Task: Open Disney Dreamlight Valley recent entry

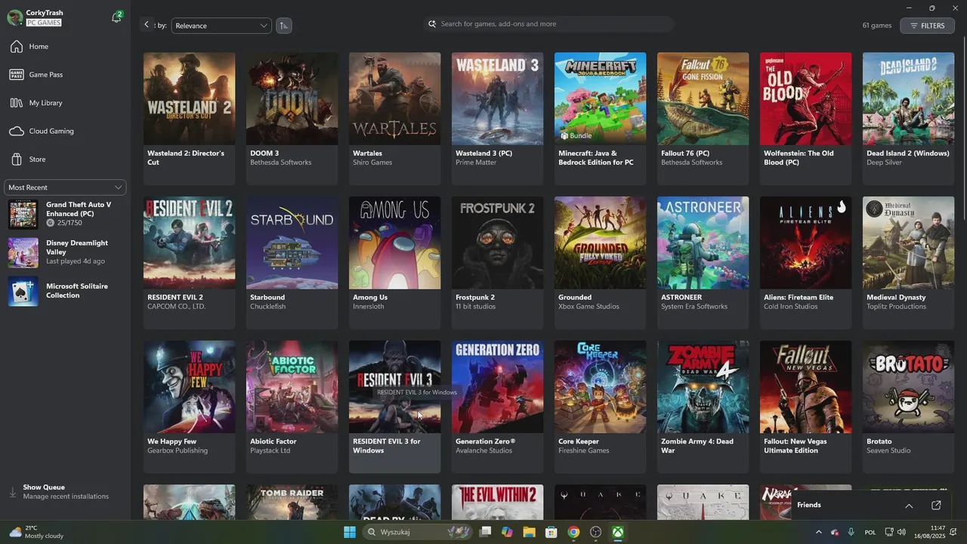Action: [x=65, y=252]
